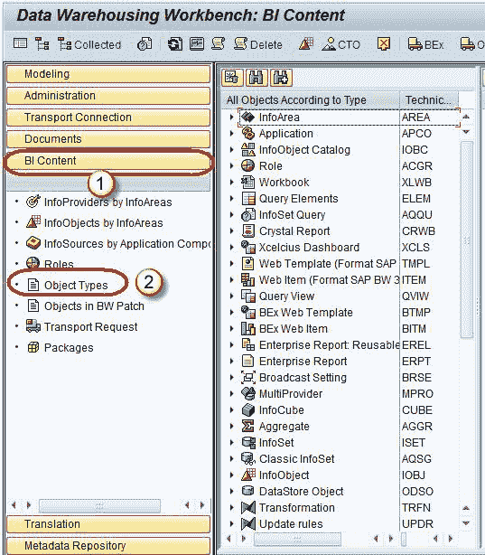Click the InfoArea diamond icon
Image resolution: width=485 pixels, height=555 pixels.
pos(248,118)
